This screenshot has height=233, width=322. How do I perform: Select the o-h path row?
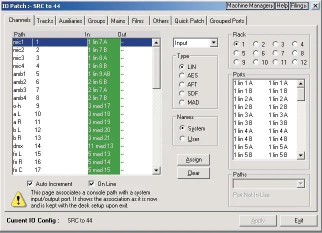pos(82,106)
